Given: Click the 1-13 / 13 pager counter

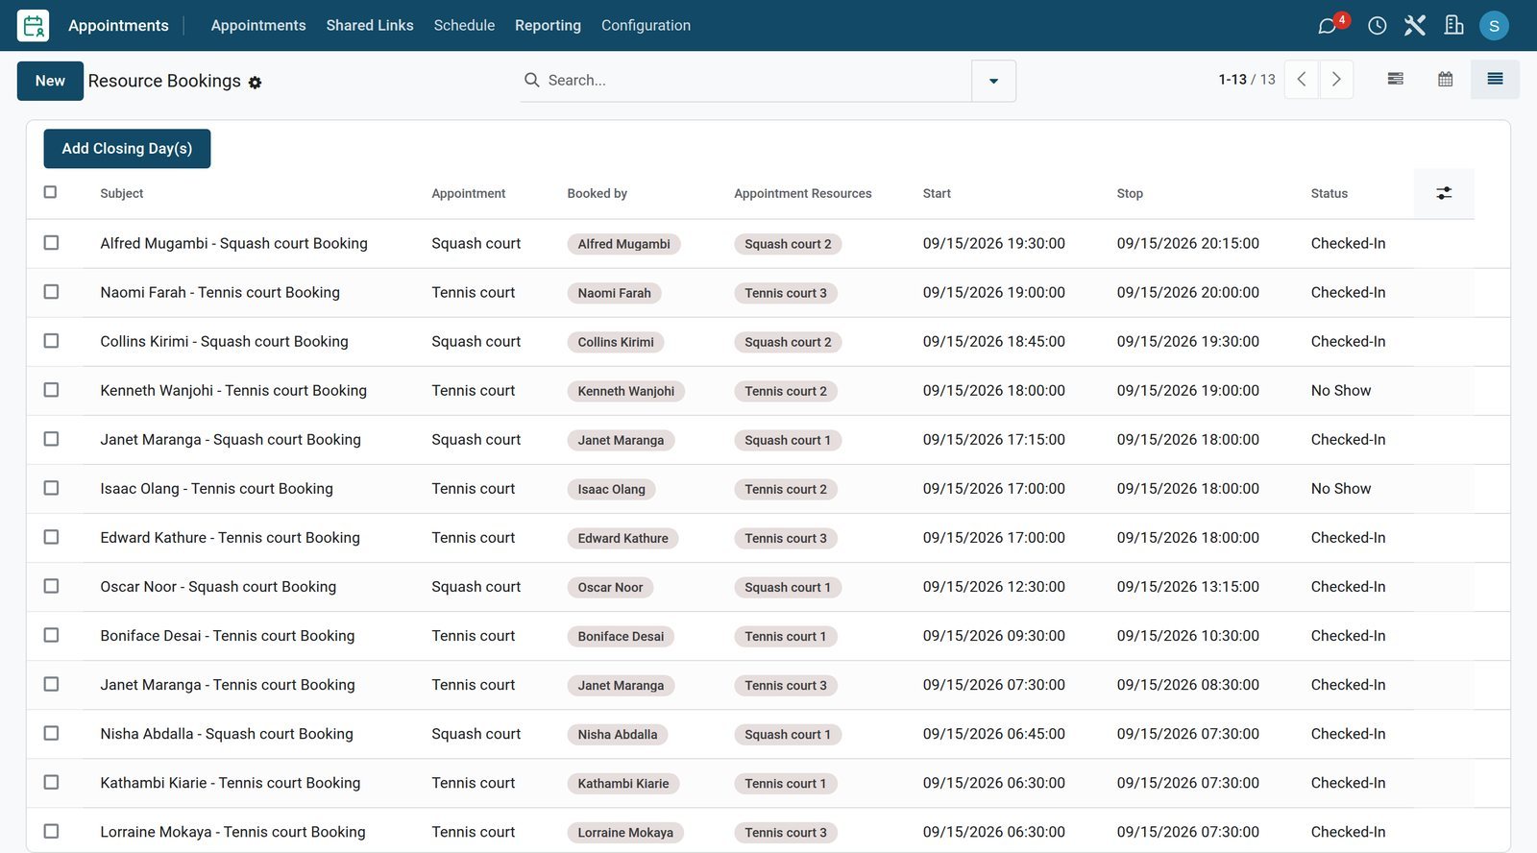Looking at the screenshot, I should click(x=1247, y=80).
